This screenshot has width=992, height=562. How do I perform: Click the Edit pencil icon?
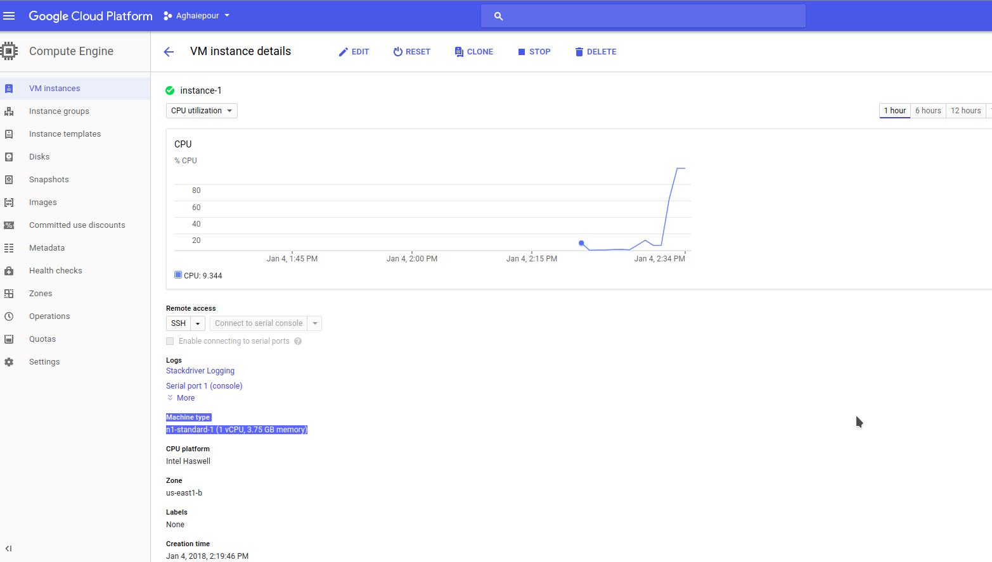click(343, 52)
